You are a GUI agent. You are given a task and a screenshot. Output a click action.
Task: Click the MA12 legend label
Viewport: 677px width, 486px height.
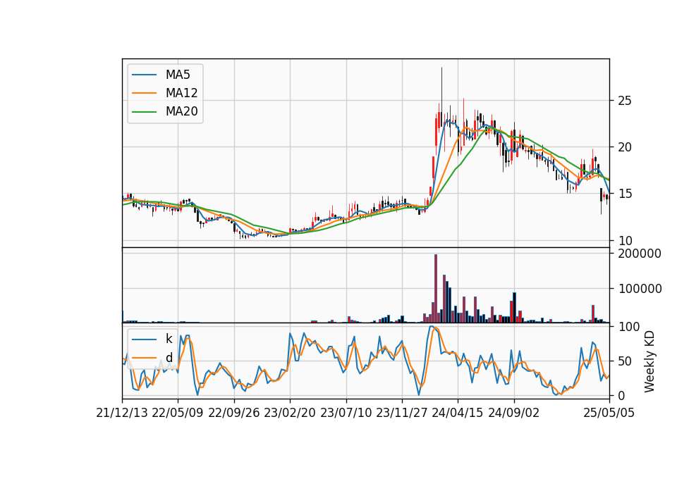tap(181, 93)
